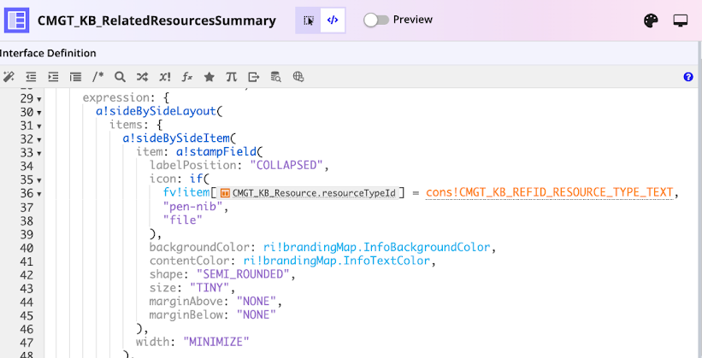Click the "COLLAPSED" string value

coord(286,166)
